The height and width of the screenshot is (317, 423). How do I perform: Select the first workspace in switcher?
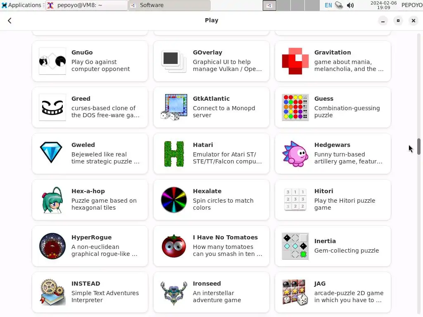269,5
